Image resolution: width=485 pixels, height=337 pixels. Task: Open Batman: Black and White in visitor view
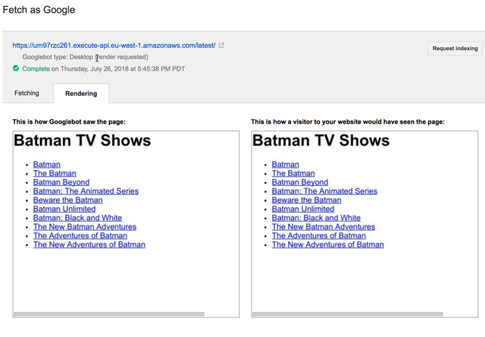pyautogui.click(x=317, y=218)
